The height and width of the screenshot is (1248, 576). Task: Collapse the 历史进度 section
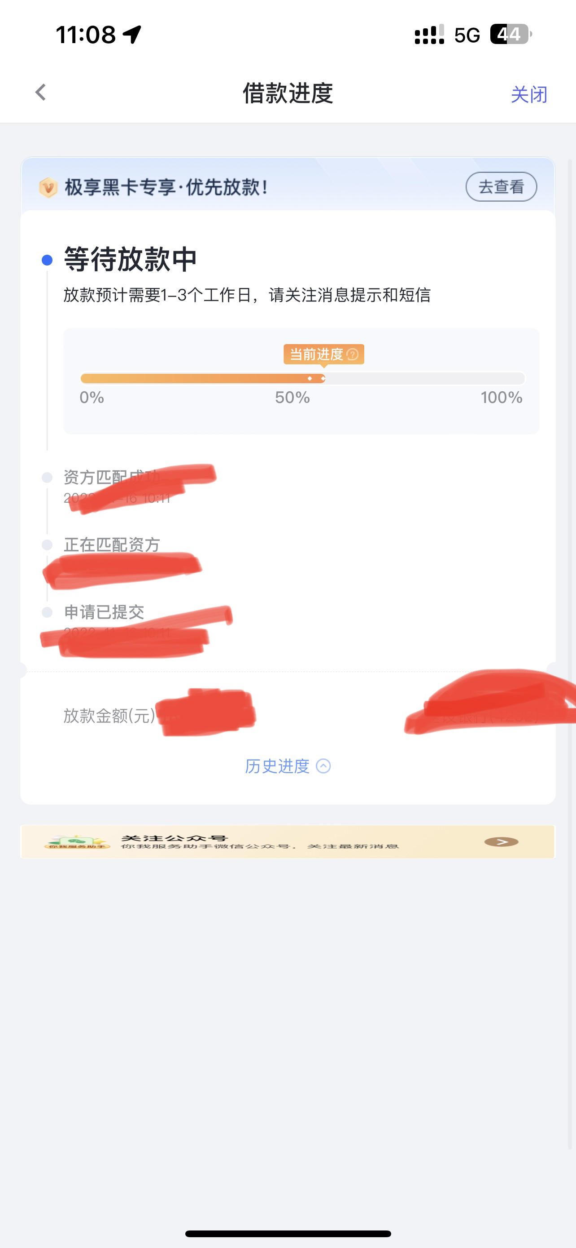pos(288,766)
